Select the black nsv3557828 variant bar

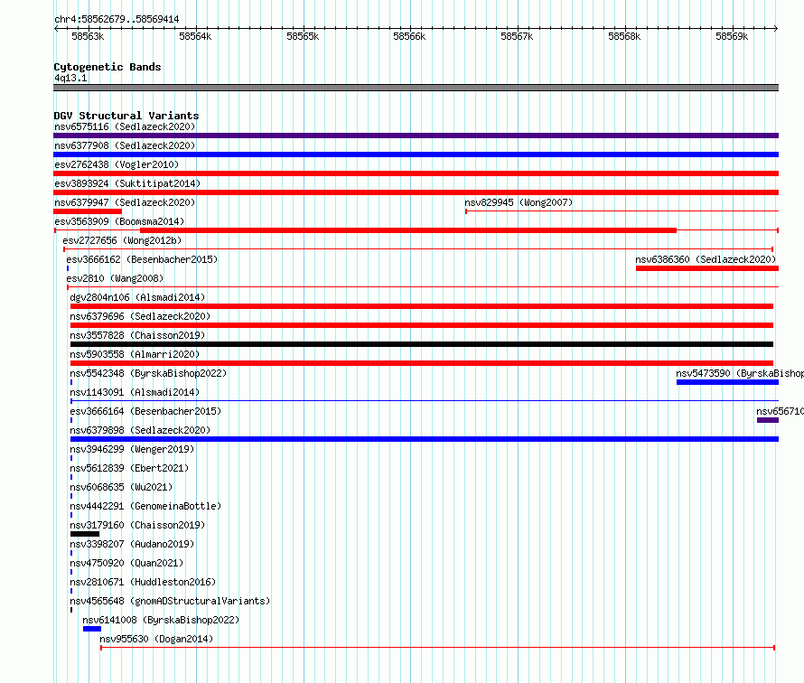point(422,344)
